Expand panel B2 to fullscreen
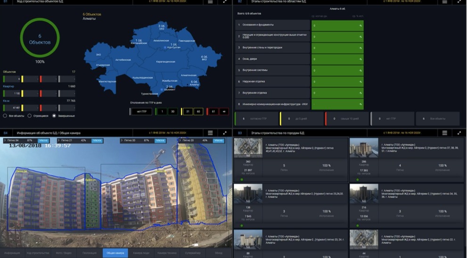The width and height of the screenshot is (467, 258). click(459, 2)
